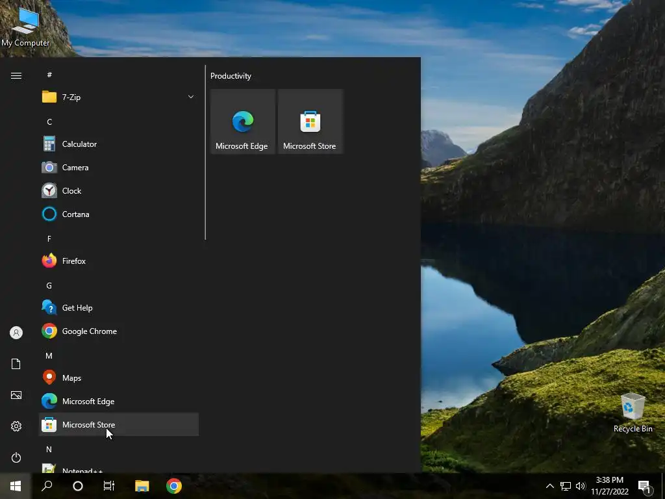Click the 'F' letter header in app list
This screenshot has height=499, width=665.
coord(49,239)
